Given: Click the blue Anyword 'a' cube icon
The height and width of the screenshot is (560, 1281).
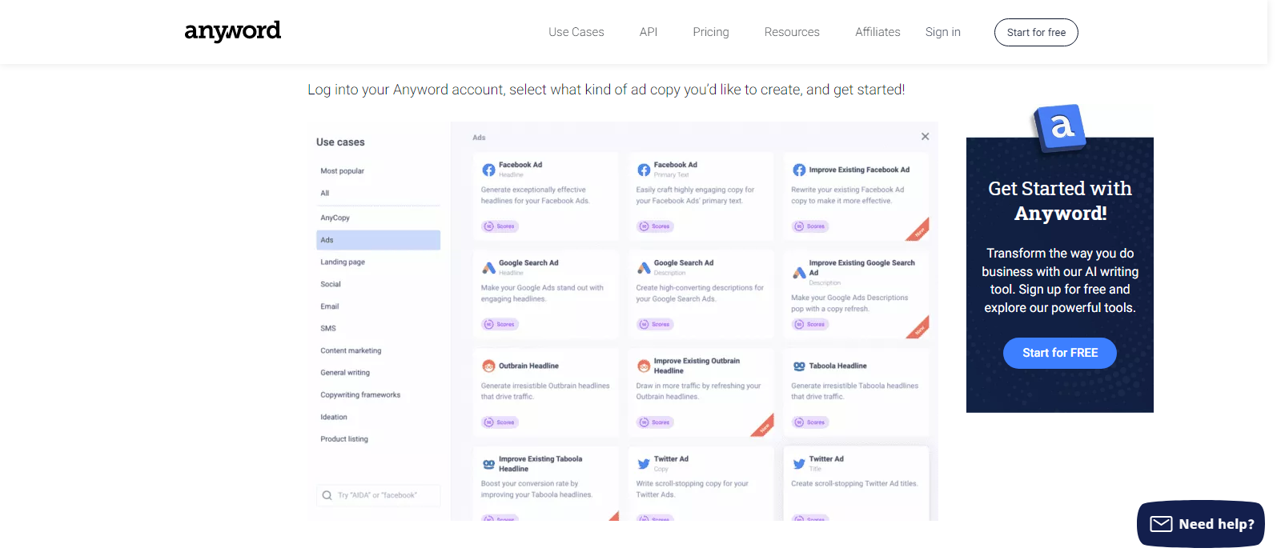Looking at the screenshot, I should click(1060, 127).
